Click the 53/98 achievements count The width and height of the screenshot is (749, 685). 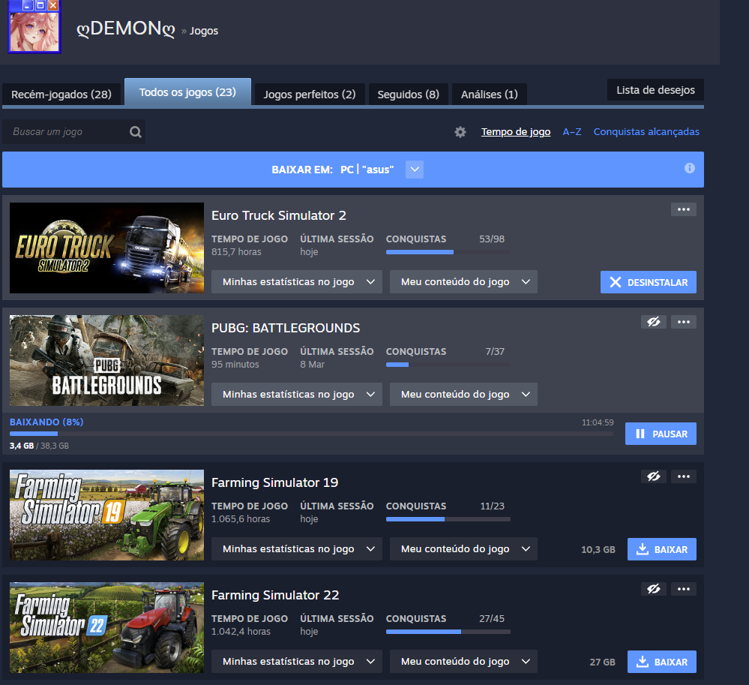coord(492,239)
